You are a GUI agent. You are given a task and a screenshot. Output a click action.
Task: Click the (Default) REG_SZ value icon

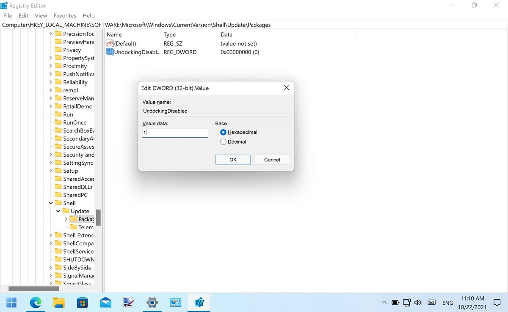(110, 43)
